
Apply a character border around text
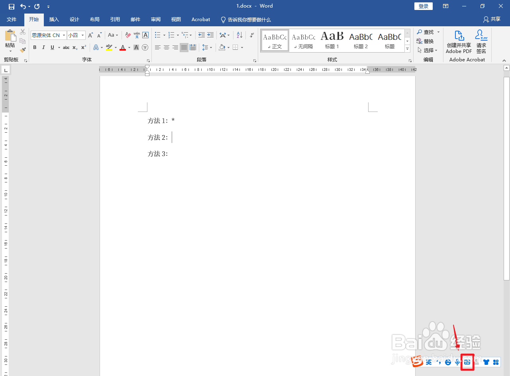[x=145, y=35]
